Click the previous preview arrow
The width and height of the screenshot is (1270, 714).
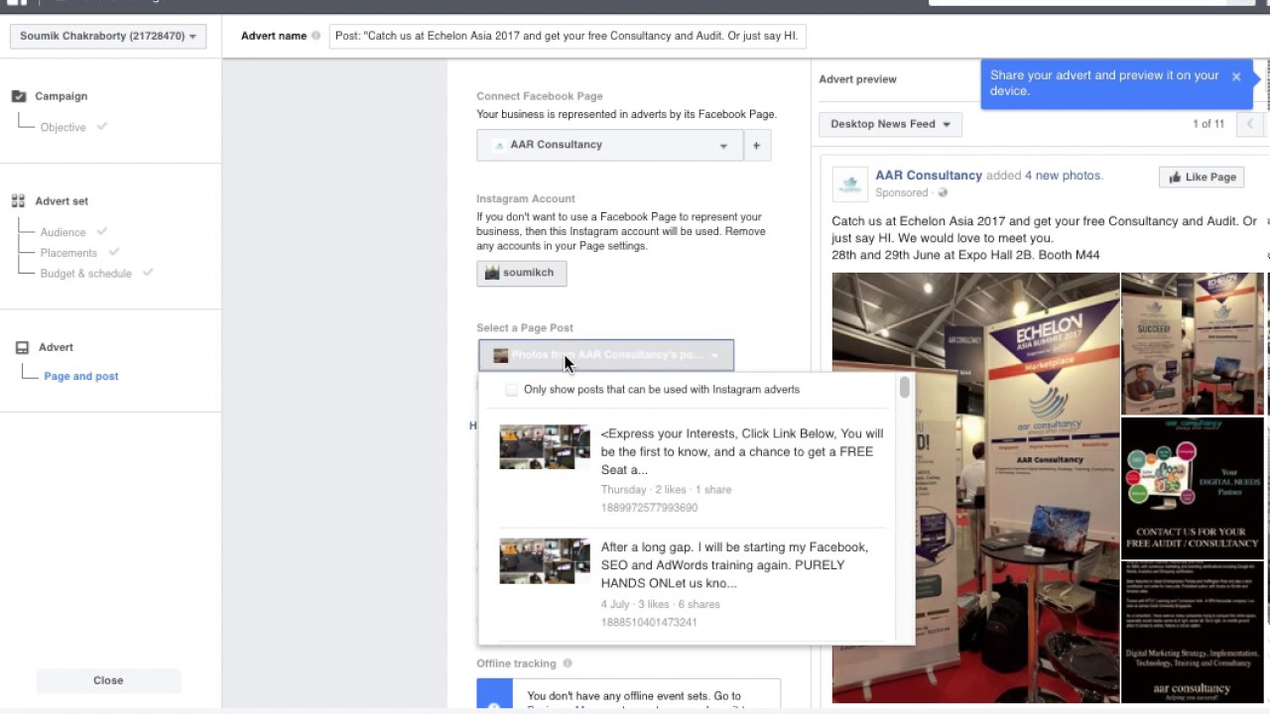[1250, 124]
